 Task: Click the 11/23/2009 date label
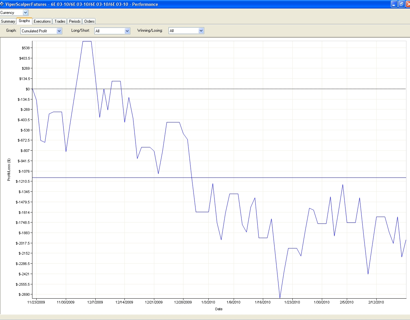[36, 302]
